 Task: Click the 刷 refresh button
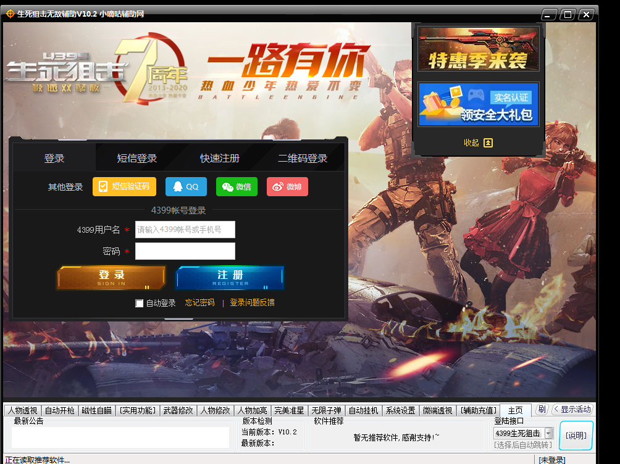click(542, 409)
